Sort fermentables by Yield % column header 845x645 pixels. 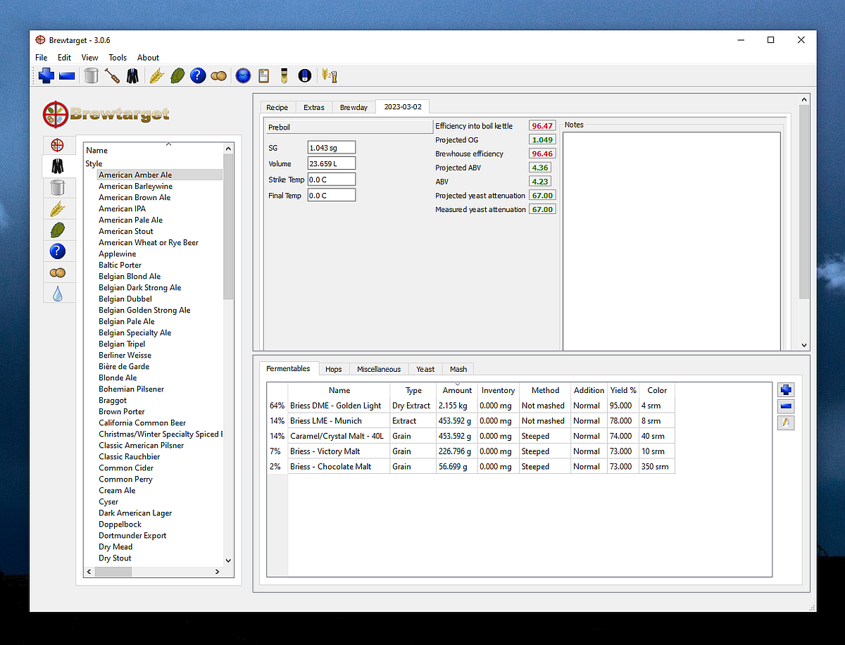tap(623, 390)
